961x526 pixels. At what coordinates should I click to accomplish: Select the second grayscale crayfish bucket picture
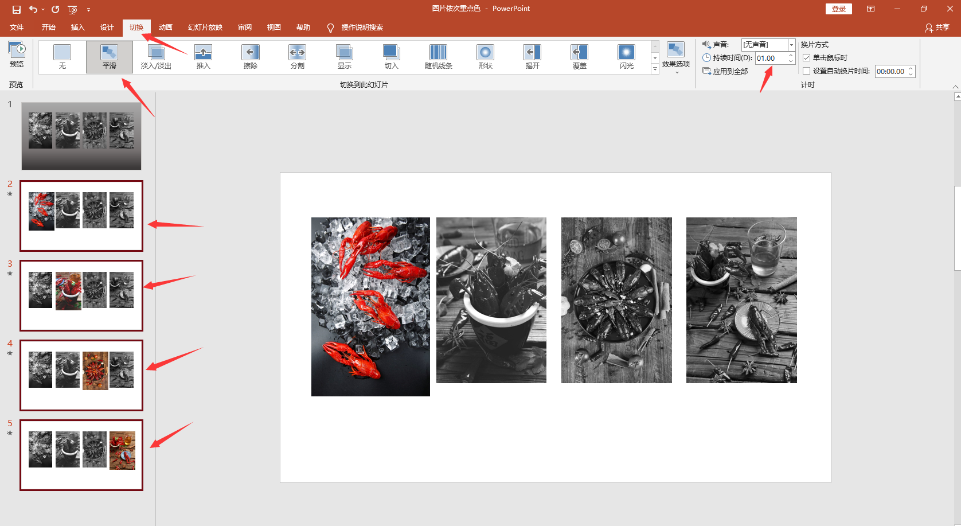[491, 300]
